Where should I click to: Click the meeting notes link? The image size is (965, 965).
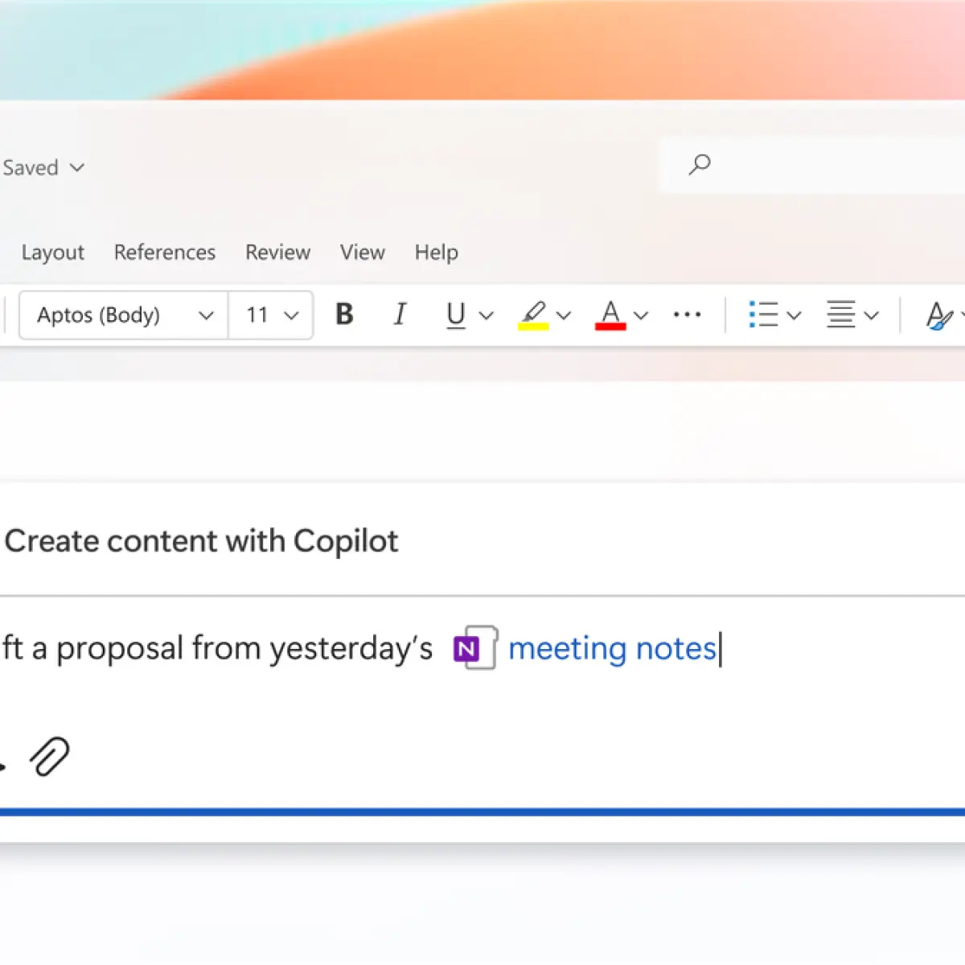(x=612, y=648)
